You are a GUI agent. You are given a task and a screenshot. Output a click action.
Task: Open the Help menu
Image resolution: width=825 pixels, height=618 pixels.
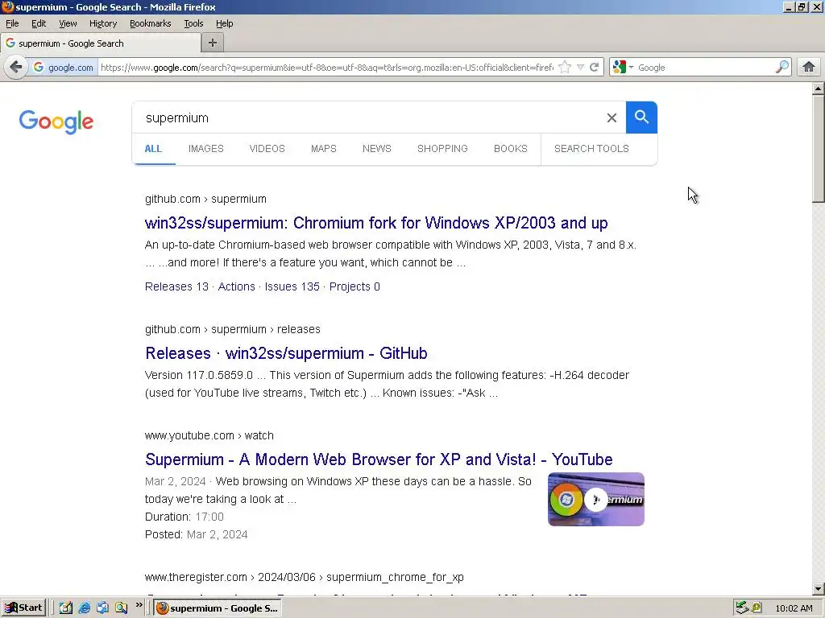[224, 23]
